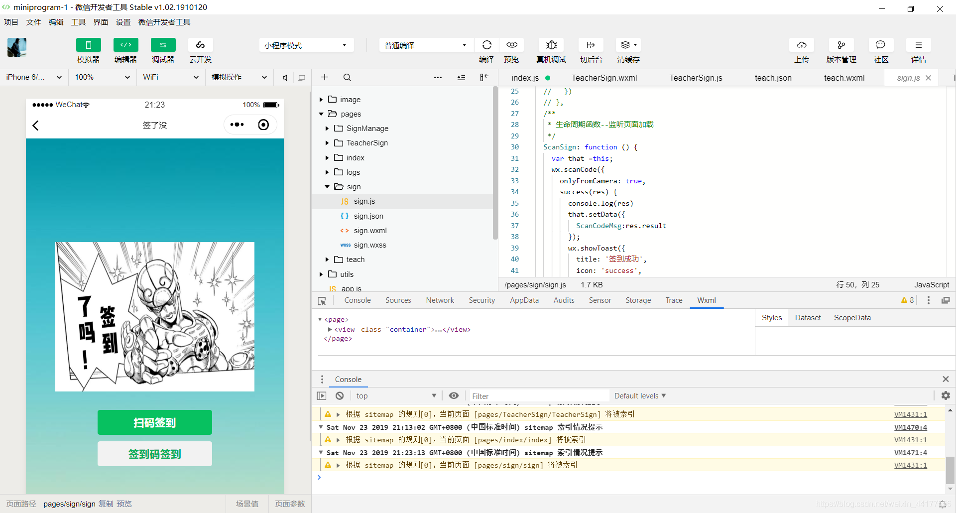Open the devtools vertical dots menu

[928, 300]
